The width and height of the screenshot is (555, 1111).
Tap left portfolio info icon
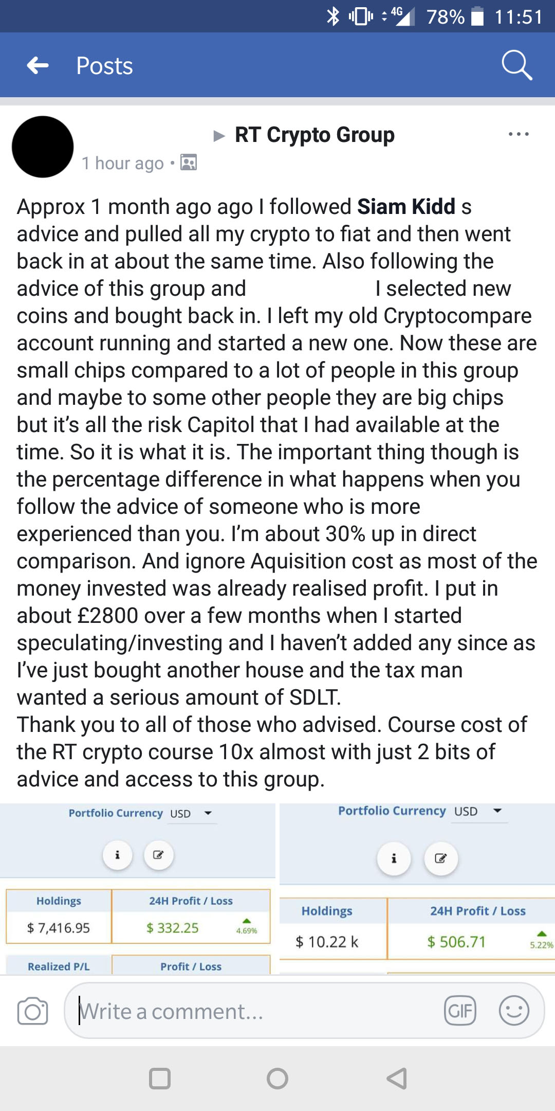pyautogui.click(x=118, y=855)
